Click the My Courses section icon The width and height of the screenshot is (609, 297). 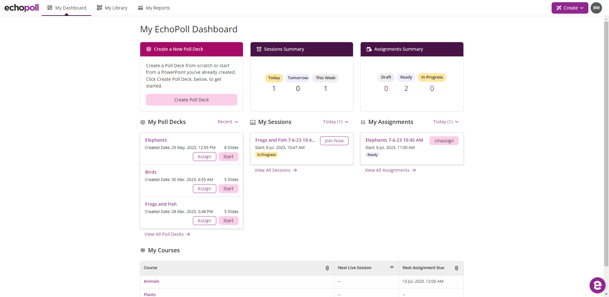[143, 250]
